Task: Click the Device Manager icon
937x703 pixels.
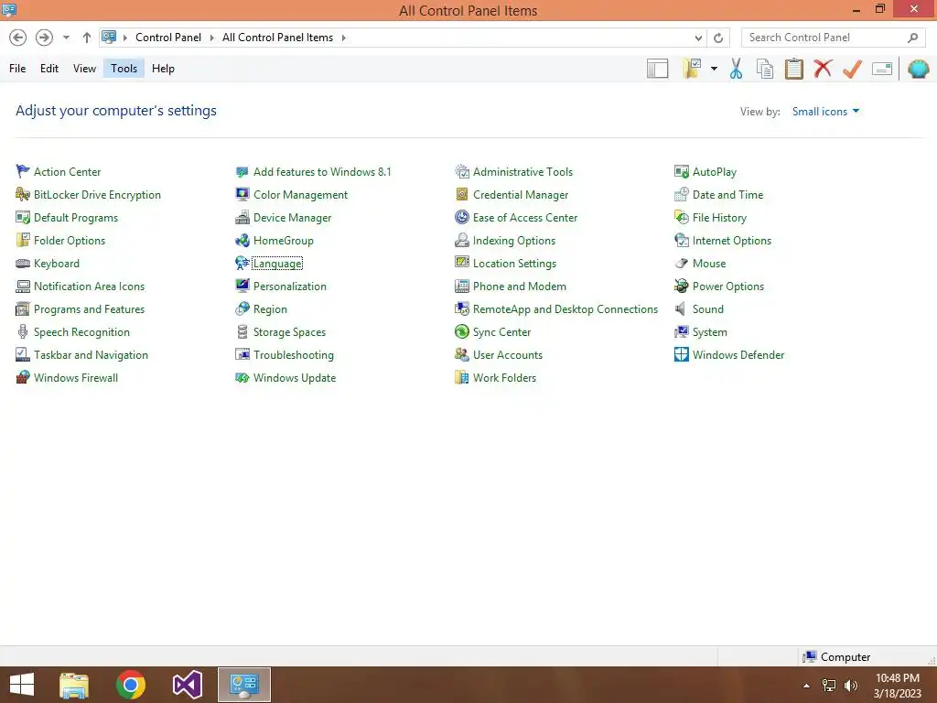Action: pos(242,218)
